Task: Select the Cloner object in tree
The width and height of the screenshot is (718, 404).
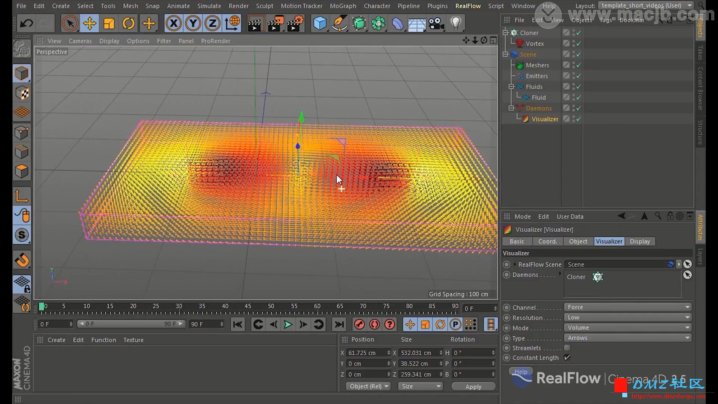Action: click(x=529, y=33)
